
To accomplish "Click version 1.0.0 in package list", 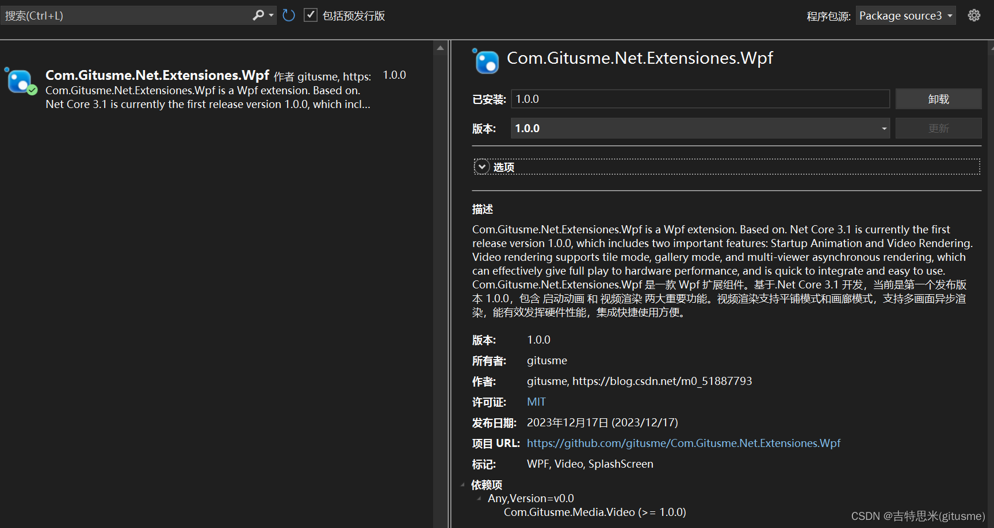I will (x=395, y=75).
